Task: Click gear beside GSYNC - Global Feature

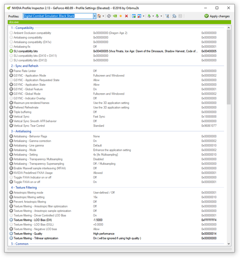Action: tap(11, 89)
